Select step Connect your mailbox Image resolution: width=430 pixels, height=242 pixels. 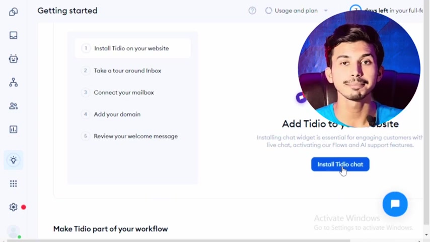132,93
